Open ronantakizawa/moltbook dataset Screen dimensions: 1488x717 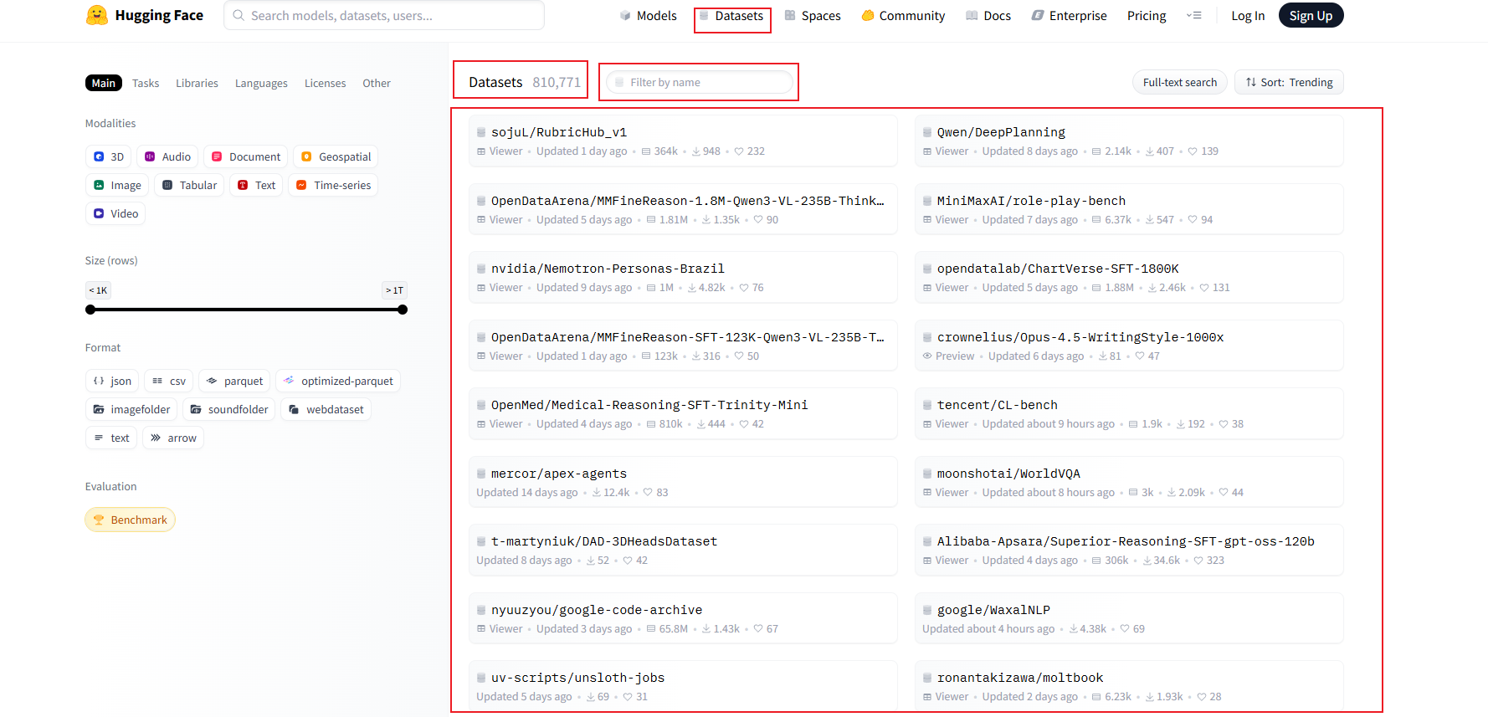click(x=1129, y=686)
